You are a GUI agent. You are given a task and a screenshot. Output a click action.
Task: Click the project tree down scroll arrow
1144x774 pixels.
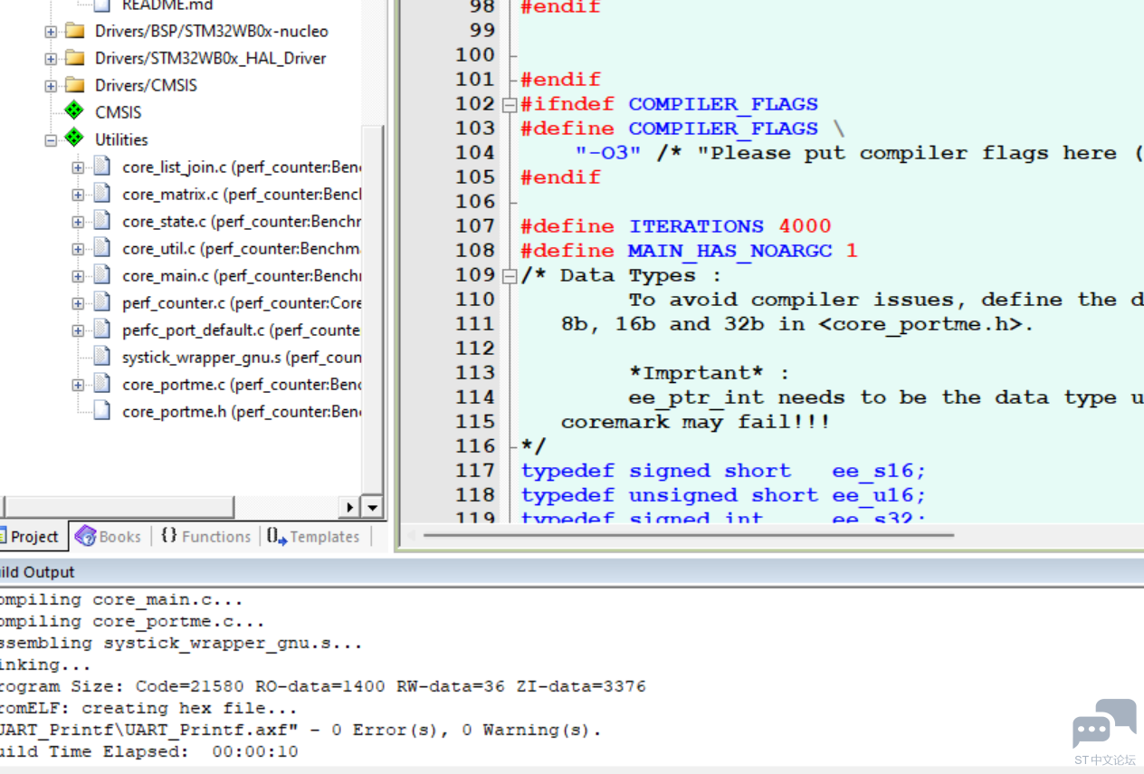(372, 508)
